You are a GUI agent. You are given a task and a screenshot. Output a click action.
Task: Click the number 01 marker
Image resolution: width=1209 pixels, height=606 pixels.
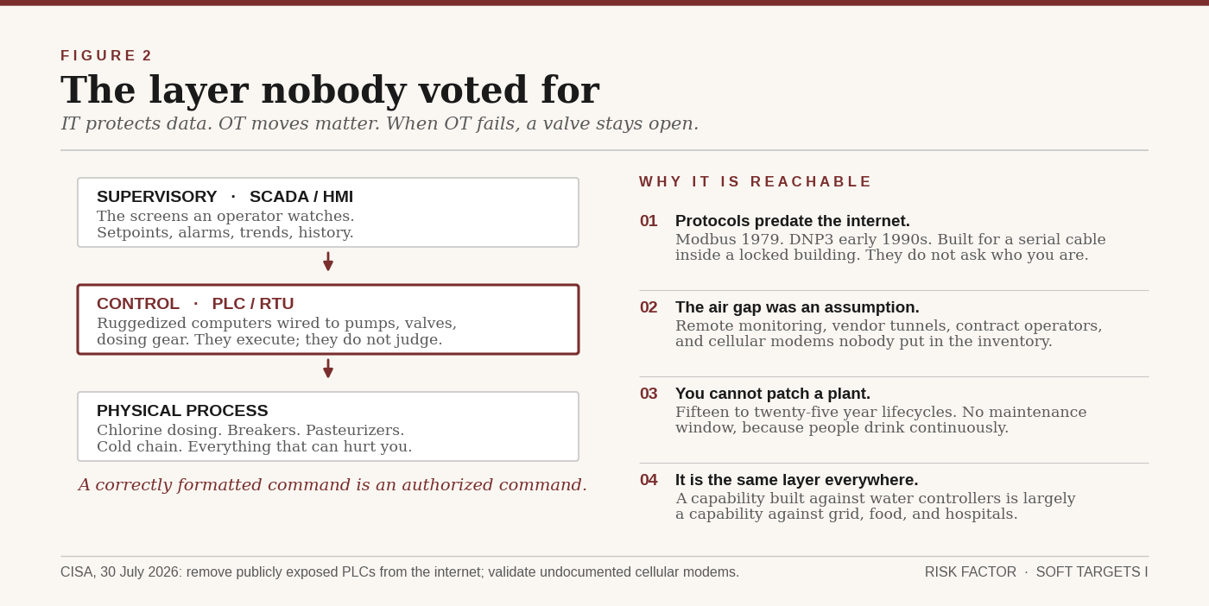[x=649, y=221]
